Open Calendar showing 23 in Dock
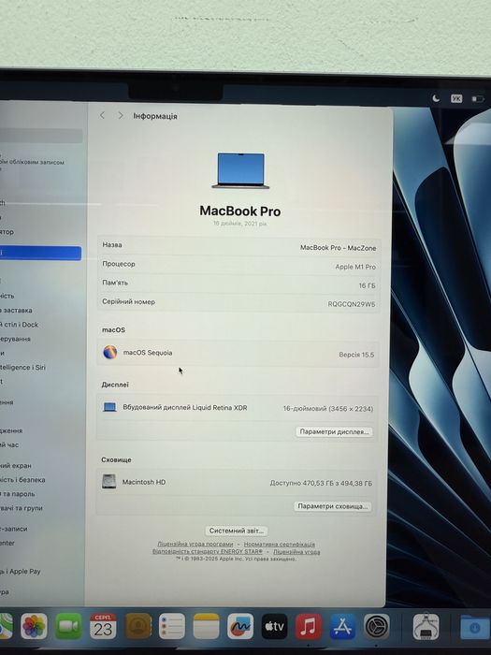The height and width of the screenshot is (655, 491). 103,626
